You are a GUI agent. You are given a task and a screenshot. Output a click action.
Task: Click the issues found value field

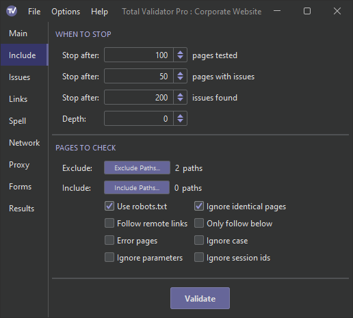[139, 97]
